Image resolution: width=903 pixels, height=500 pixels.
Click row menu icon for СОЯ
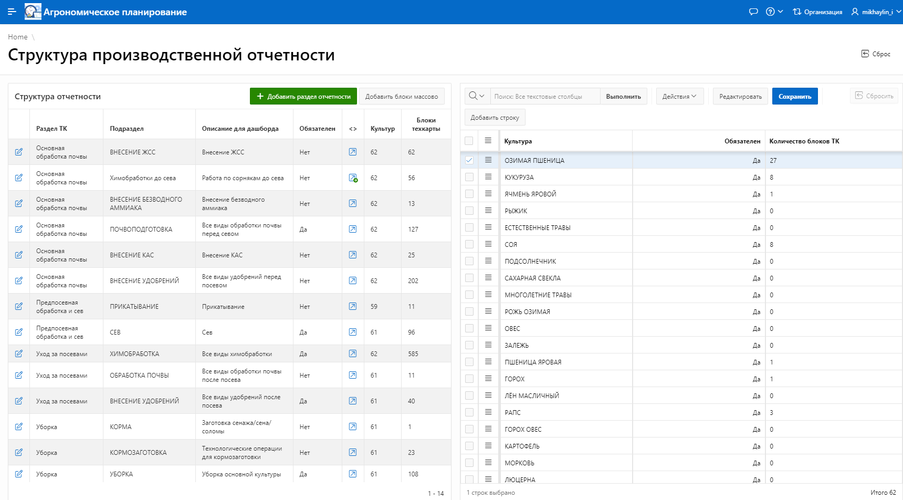(488, 244)
